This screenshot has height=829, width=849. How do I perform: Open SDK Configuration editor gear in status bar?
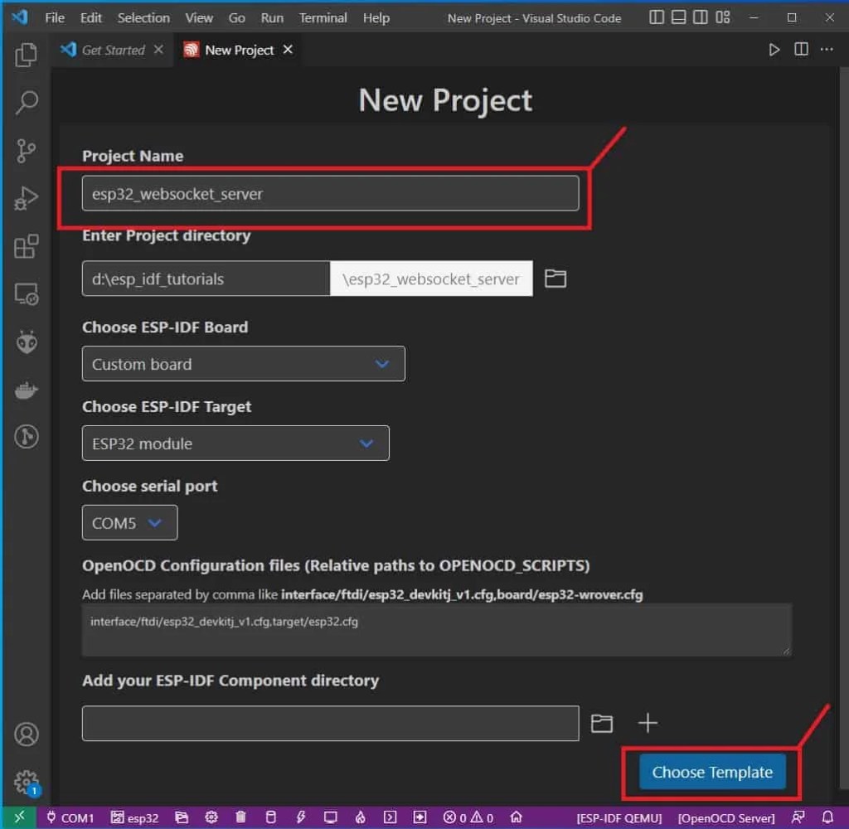pos(211,817)
